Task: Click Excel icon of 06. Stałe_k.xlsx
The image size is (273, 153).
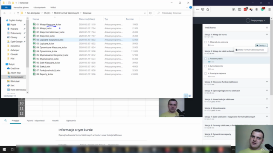Action: pos(34,66)
